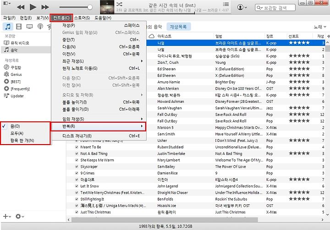Skip forward to next track
330x230 pixels.
click(45, 7)
